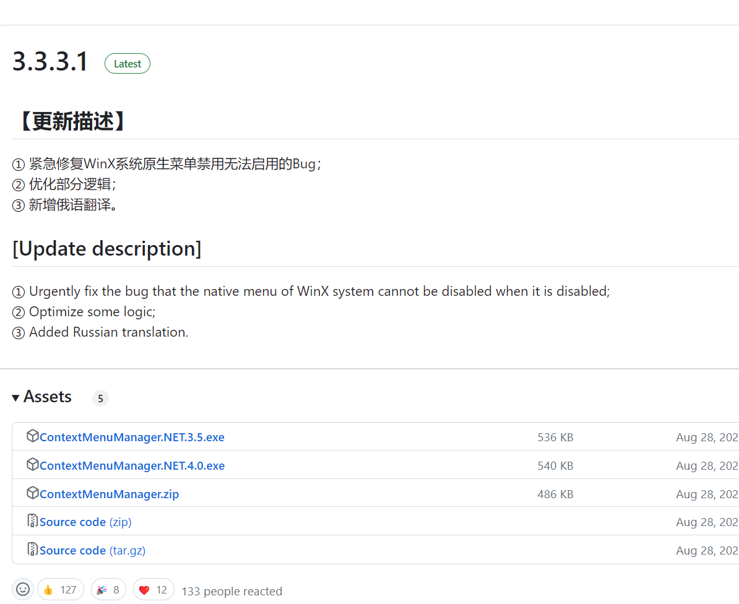Download Source code (zip)
The height and width of the screenshot is (604, 739).
[x=85, y=522]
